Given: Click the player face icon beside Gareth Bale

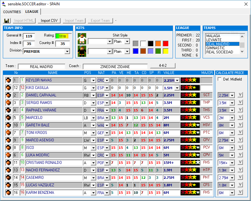Looking at the screenshot, I should point(8,125).
